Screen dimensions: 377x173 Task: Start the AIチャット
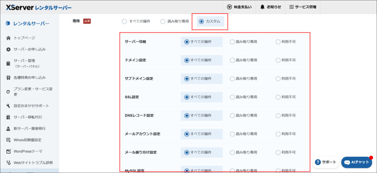[x=356, y=162]
